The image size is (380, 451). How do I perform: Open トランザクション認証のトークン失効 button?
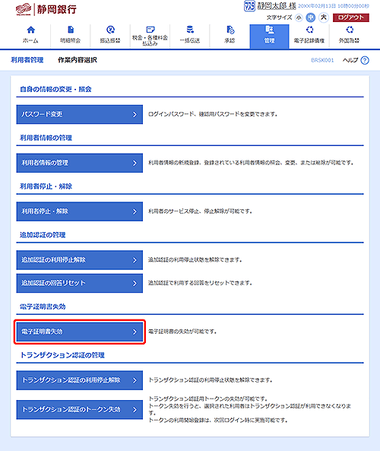tap(80, 410)
